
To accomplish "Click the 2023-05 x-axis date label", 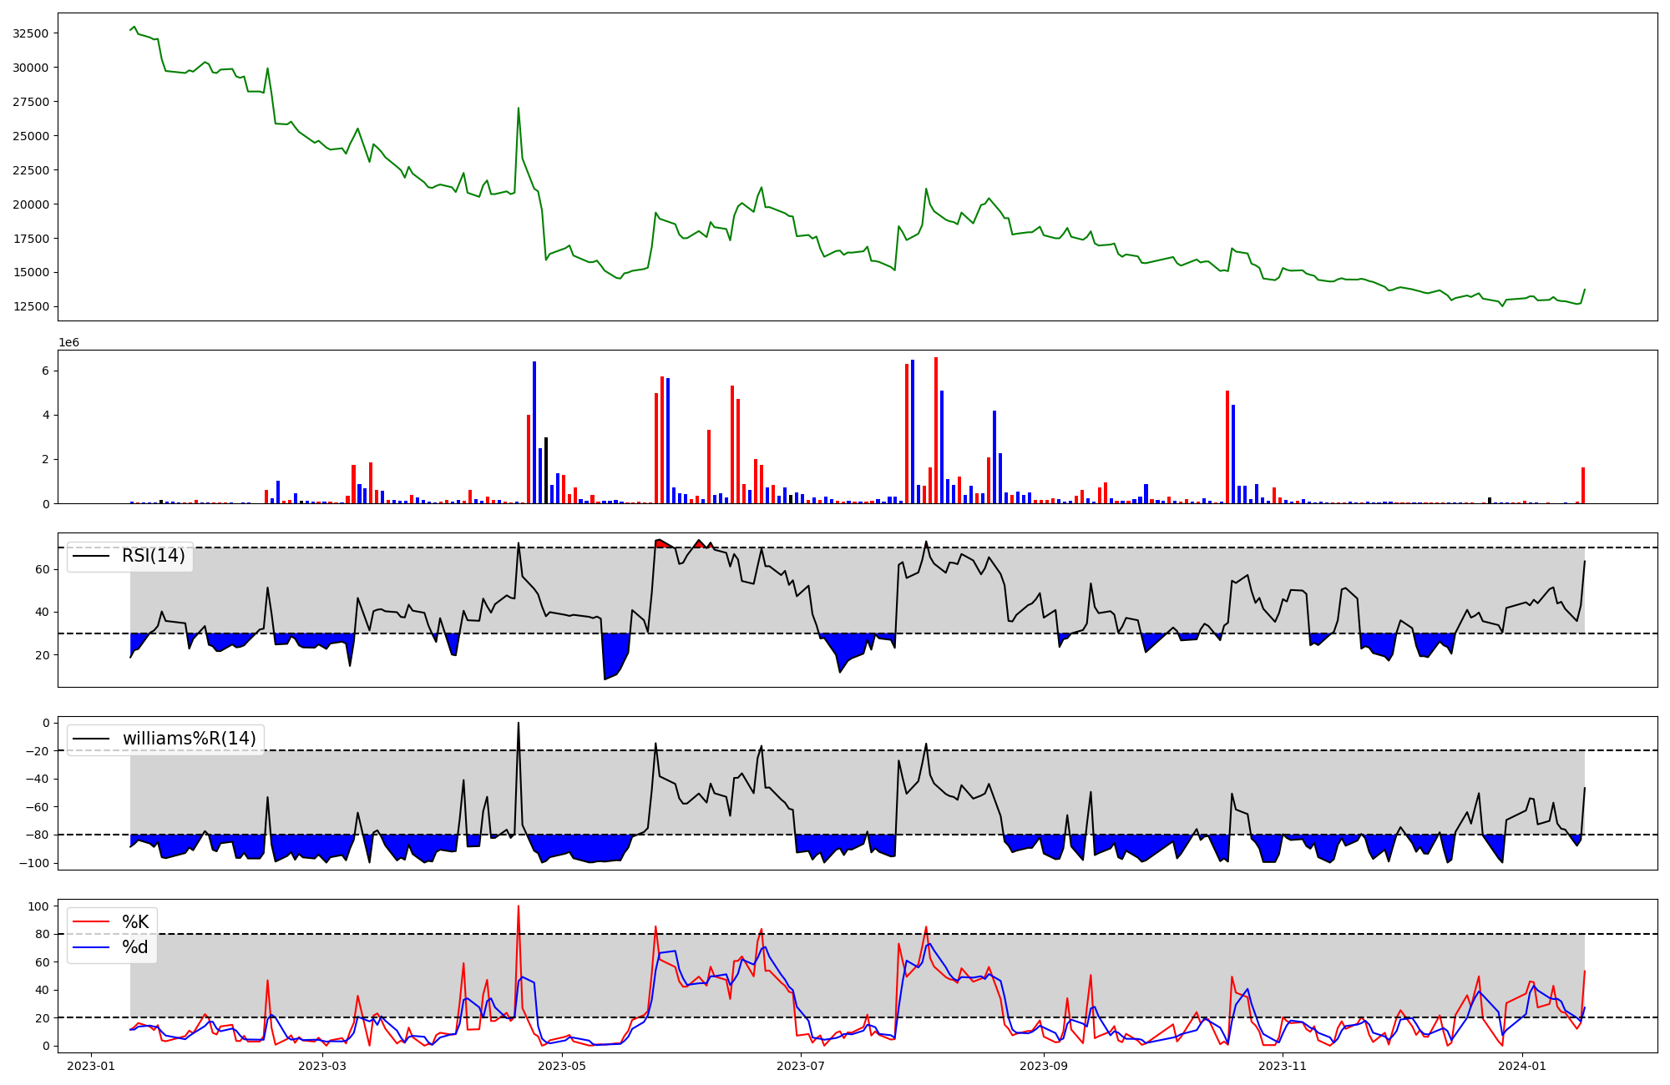I will pos(562,1066).
